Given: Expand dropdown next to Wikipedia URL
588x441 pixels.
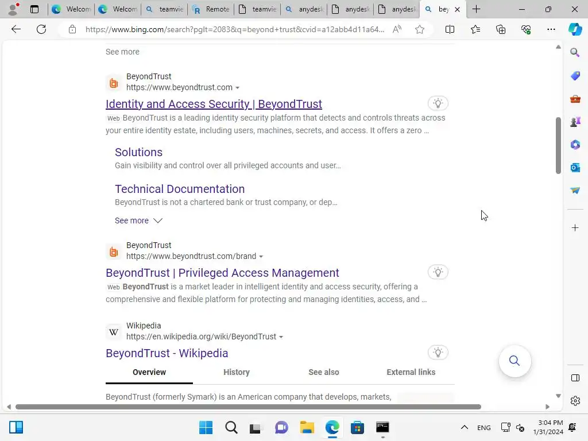Looking at the screenshot, I should pos(281,337).
